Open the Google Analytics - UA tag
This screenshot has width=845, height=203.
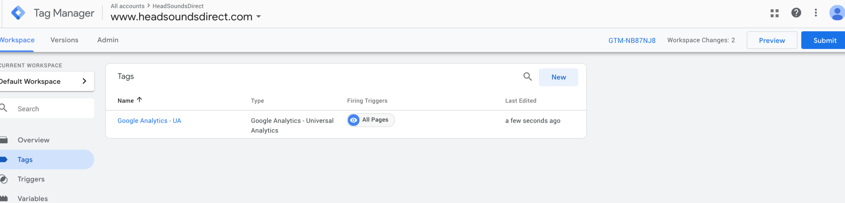(149, 121)
